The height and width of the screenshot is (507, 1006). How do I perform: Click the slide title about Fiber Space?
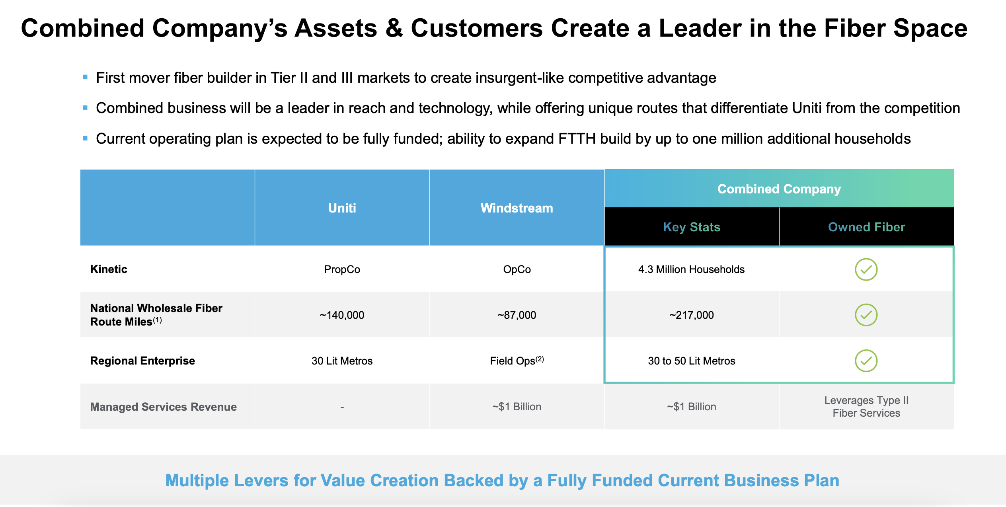click(x=494, y=28)
